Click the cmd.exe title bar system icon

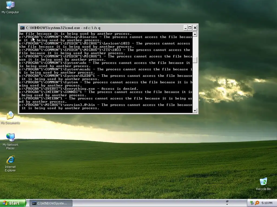click(x=22, y=28)
